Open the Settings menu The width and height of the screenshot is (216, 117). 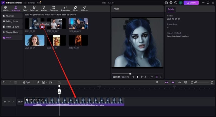tap(32, 3)
